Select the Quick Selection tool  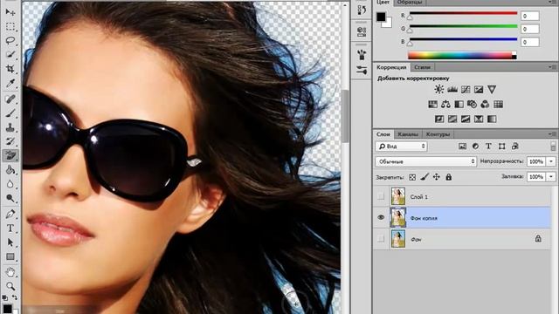[x=10, y=54]
